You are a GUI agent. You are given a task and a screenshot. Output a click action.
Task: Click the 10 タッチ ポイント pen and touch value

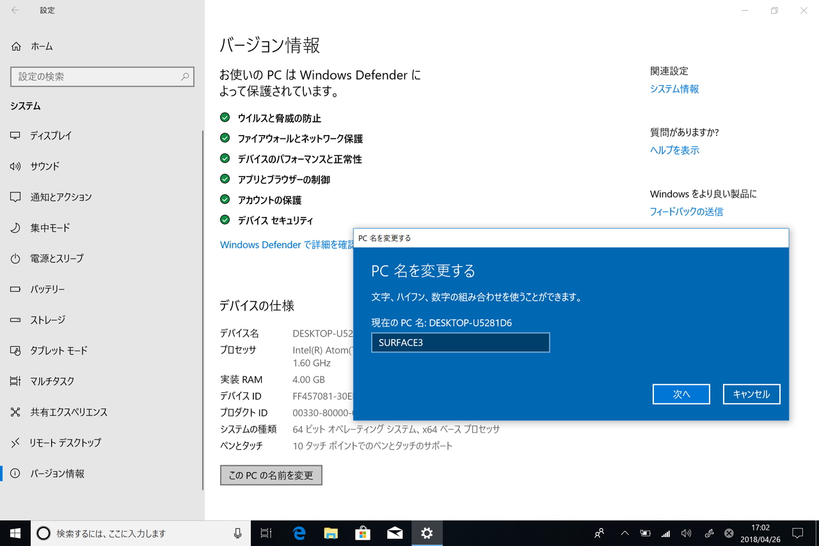[x=372, y=446]
